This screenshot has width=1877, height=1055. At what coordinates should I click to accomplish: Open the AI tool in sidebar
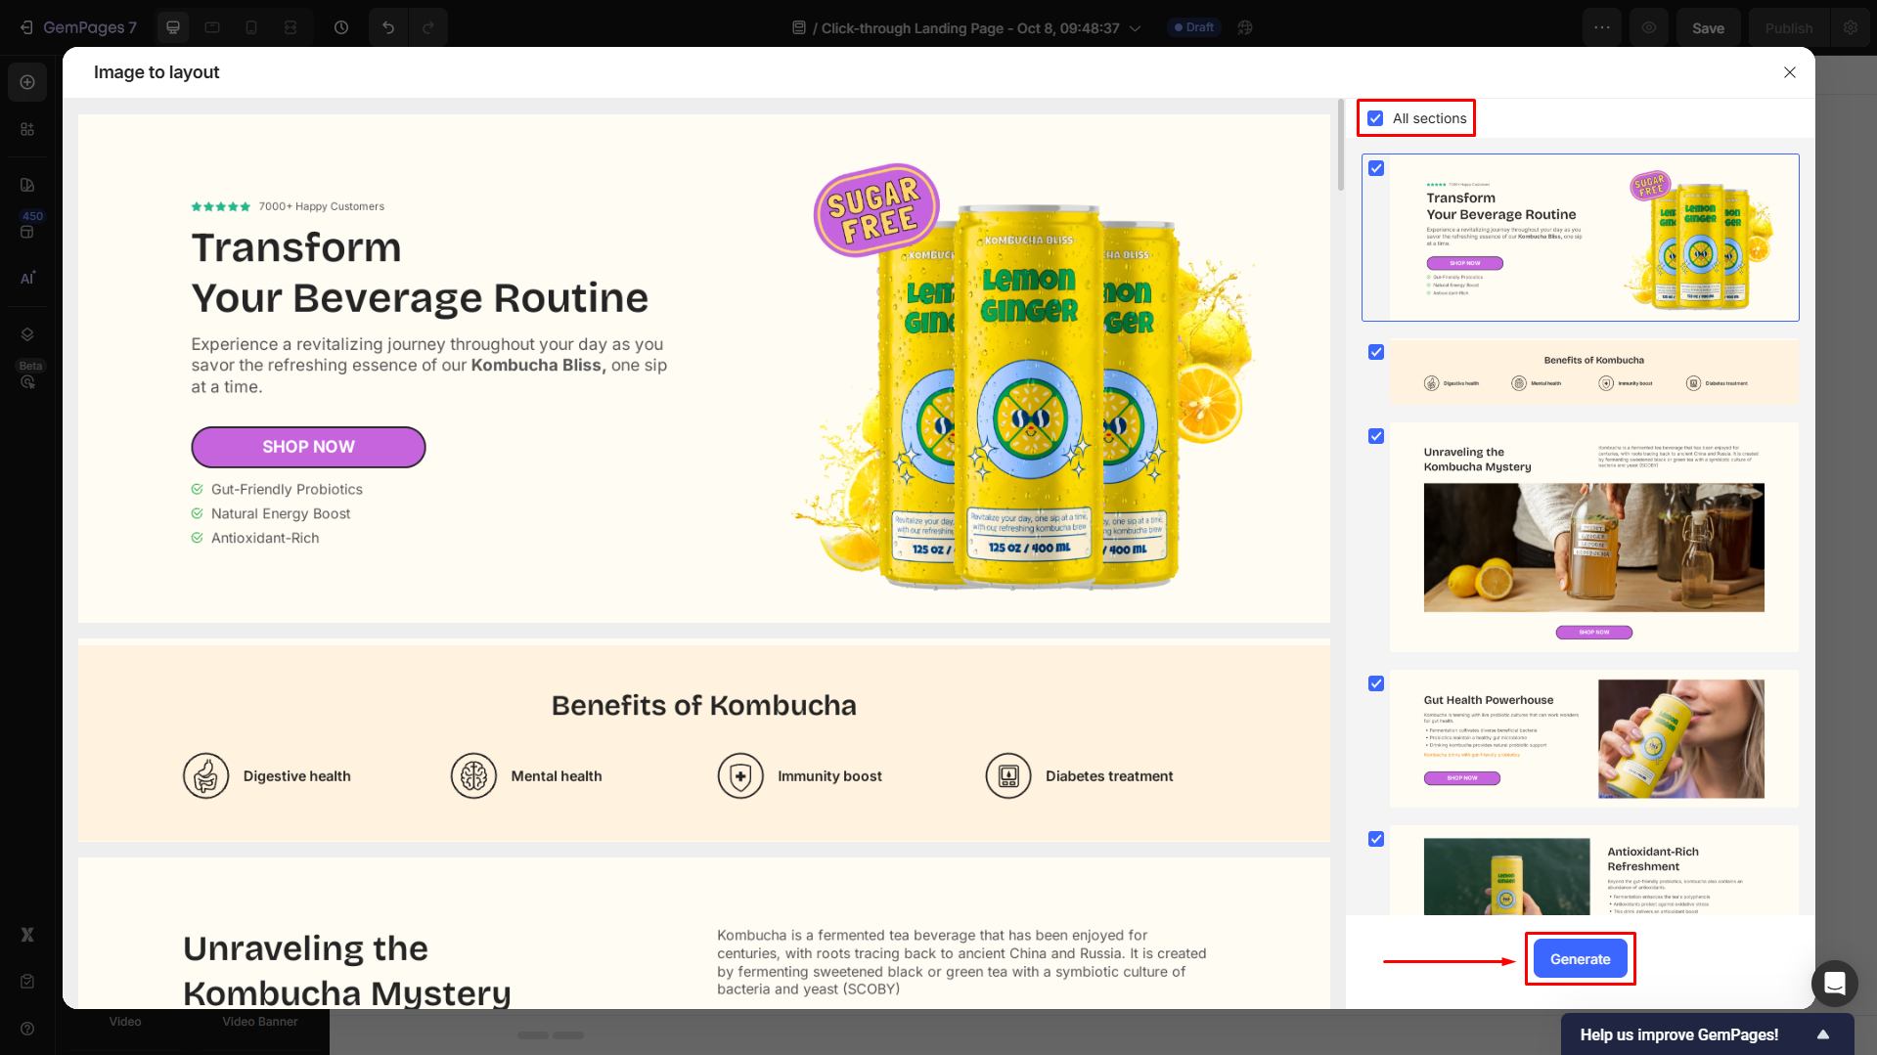27,278
